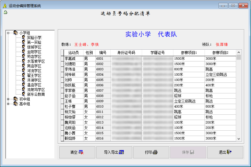This screenshot has height=167, width=251.
Task: Click the person icon beside 实验小学
Action: (24, 38)
